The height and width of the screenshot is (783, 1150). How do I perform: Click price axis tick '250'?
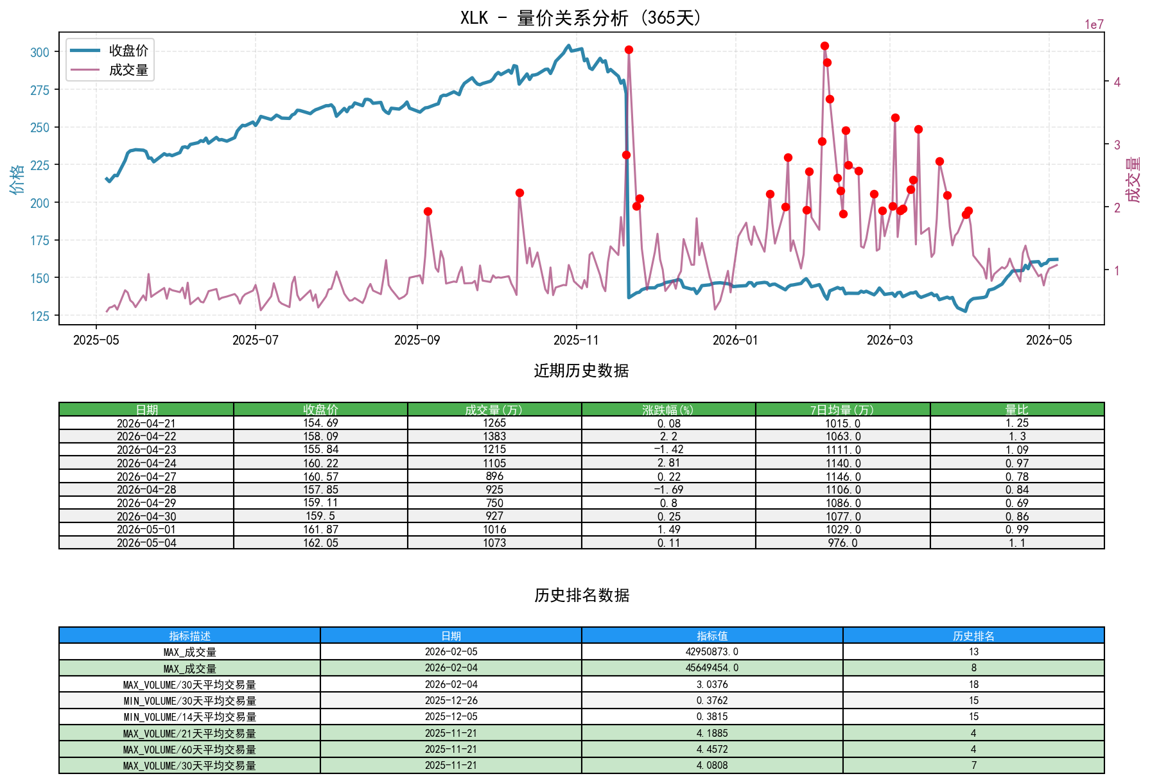(x=40, y=128)
